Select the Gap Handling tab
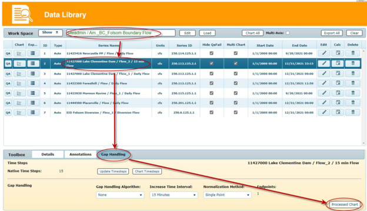The height and width of the screenshot is (211, 367). 113,154
